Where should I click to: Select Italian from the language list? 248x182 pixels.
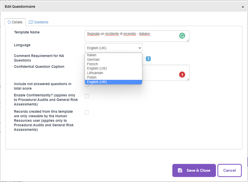pos(92,55)
